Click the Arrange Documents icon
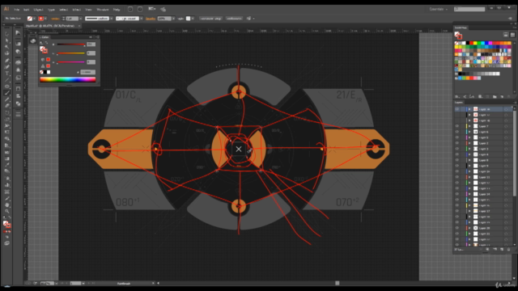 coord(151,9)
